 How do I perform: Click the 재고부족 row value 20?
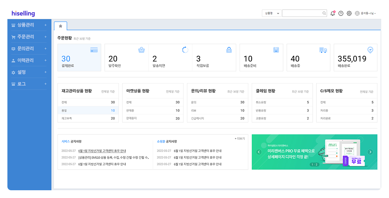click(x=113, y=119)
